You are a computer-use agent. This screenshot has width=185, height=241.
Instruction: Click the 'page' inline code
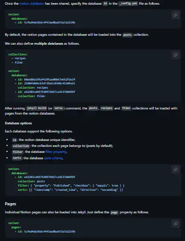click(x=114, y=212)
